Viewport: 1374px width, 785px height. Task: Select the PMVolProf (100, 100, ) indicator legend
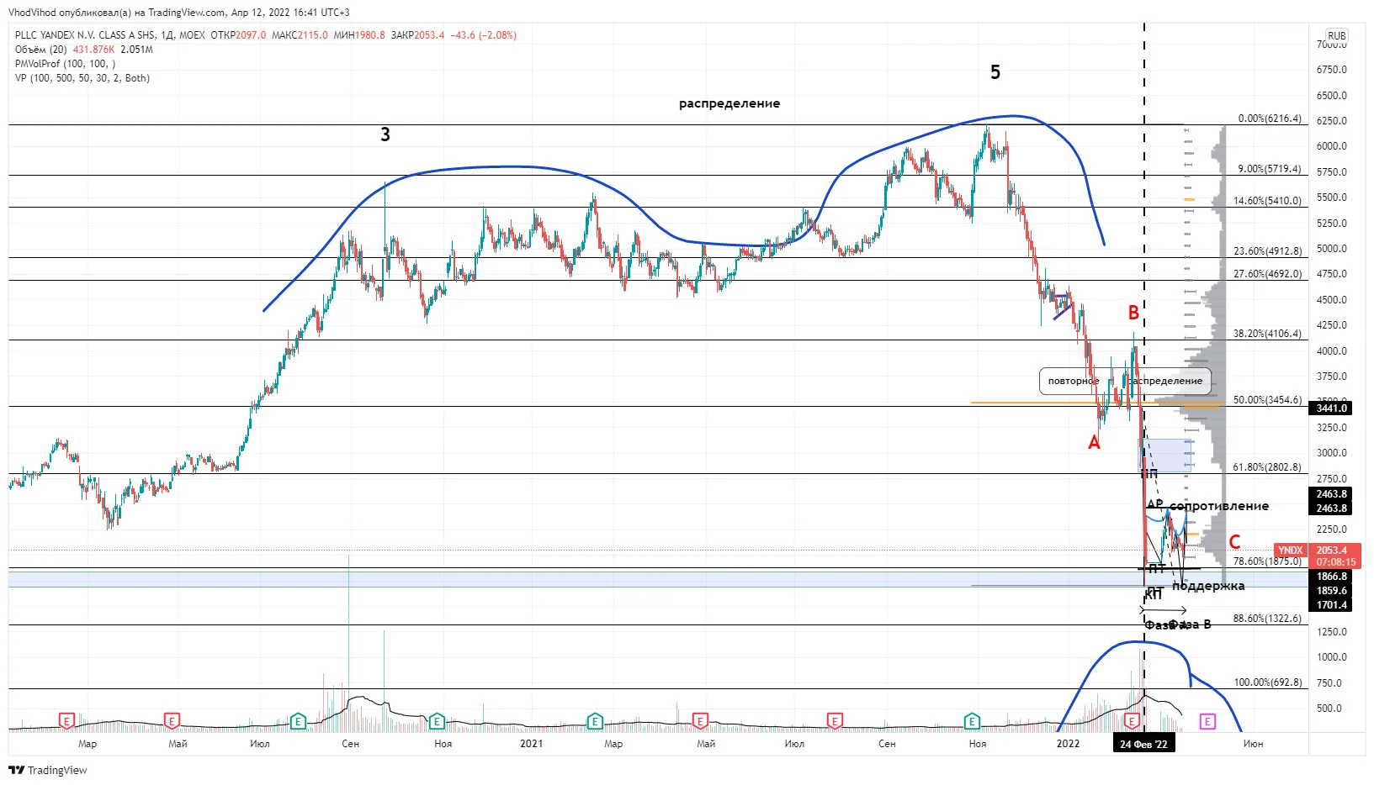[66, 64]
